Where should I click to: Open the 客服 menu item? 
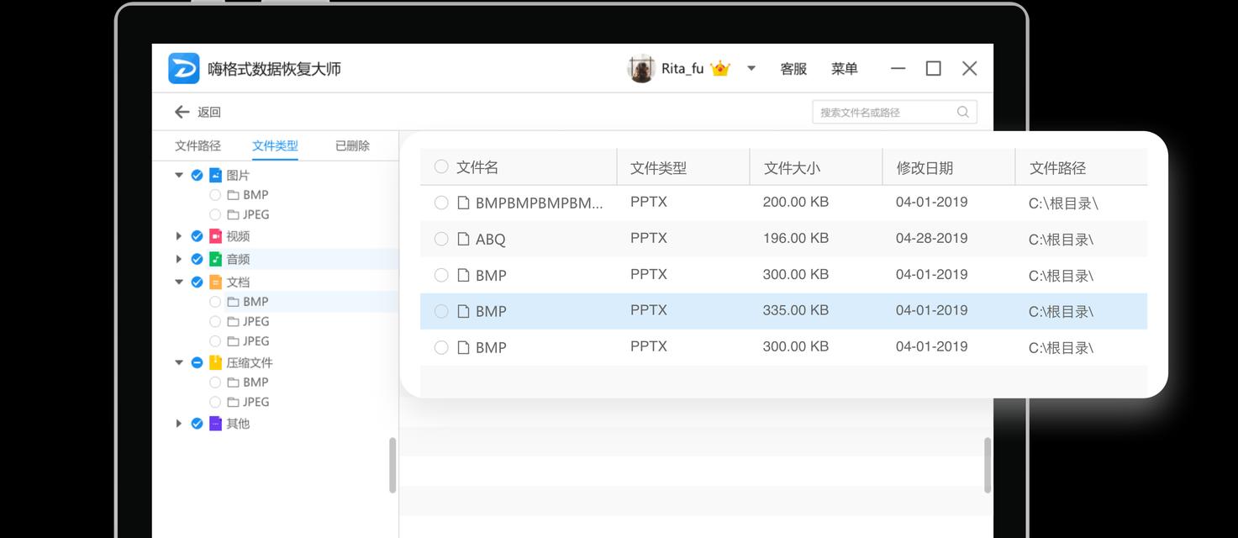pos(793,69)
